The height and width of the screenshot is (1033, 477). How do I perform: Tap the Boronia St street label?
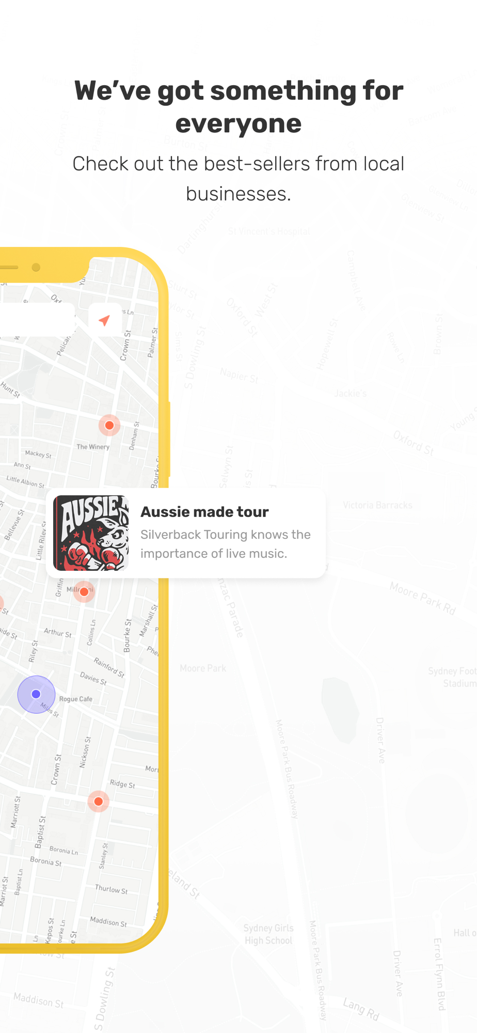point(45,861)
